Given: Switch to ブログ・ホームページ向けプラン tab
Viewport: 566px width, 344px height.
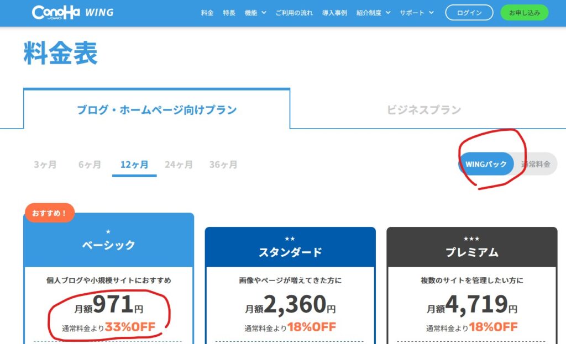Looking at the screenshot, I should [x=156, y=110].
